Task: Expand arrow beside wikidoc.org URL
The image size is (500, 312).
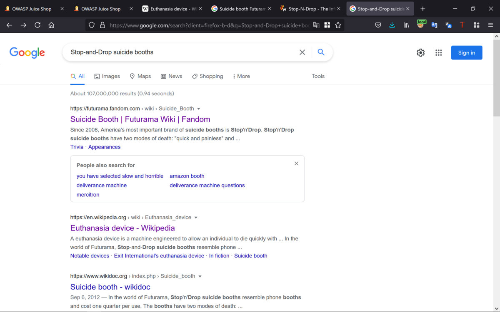Action: 200,277
